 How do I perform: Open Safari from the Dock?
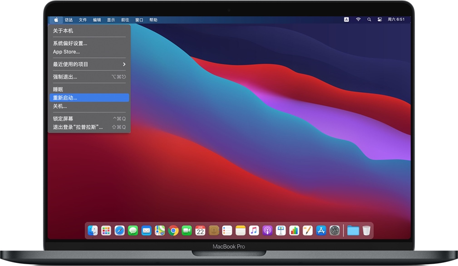point(119,230)
